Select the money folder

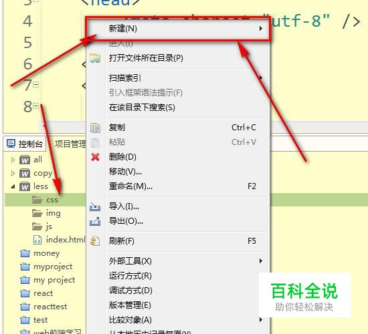coord(46,253)
